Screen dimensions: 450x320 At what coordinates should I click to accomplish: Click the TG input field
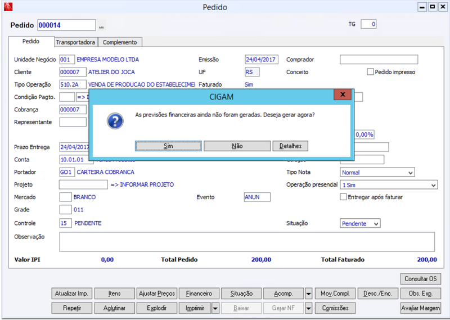[368, 24]
